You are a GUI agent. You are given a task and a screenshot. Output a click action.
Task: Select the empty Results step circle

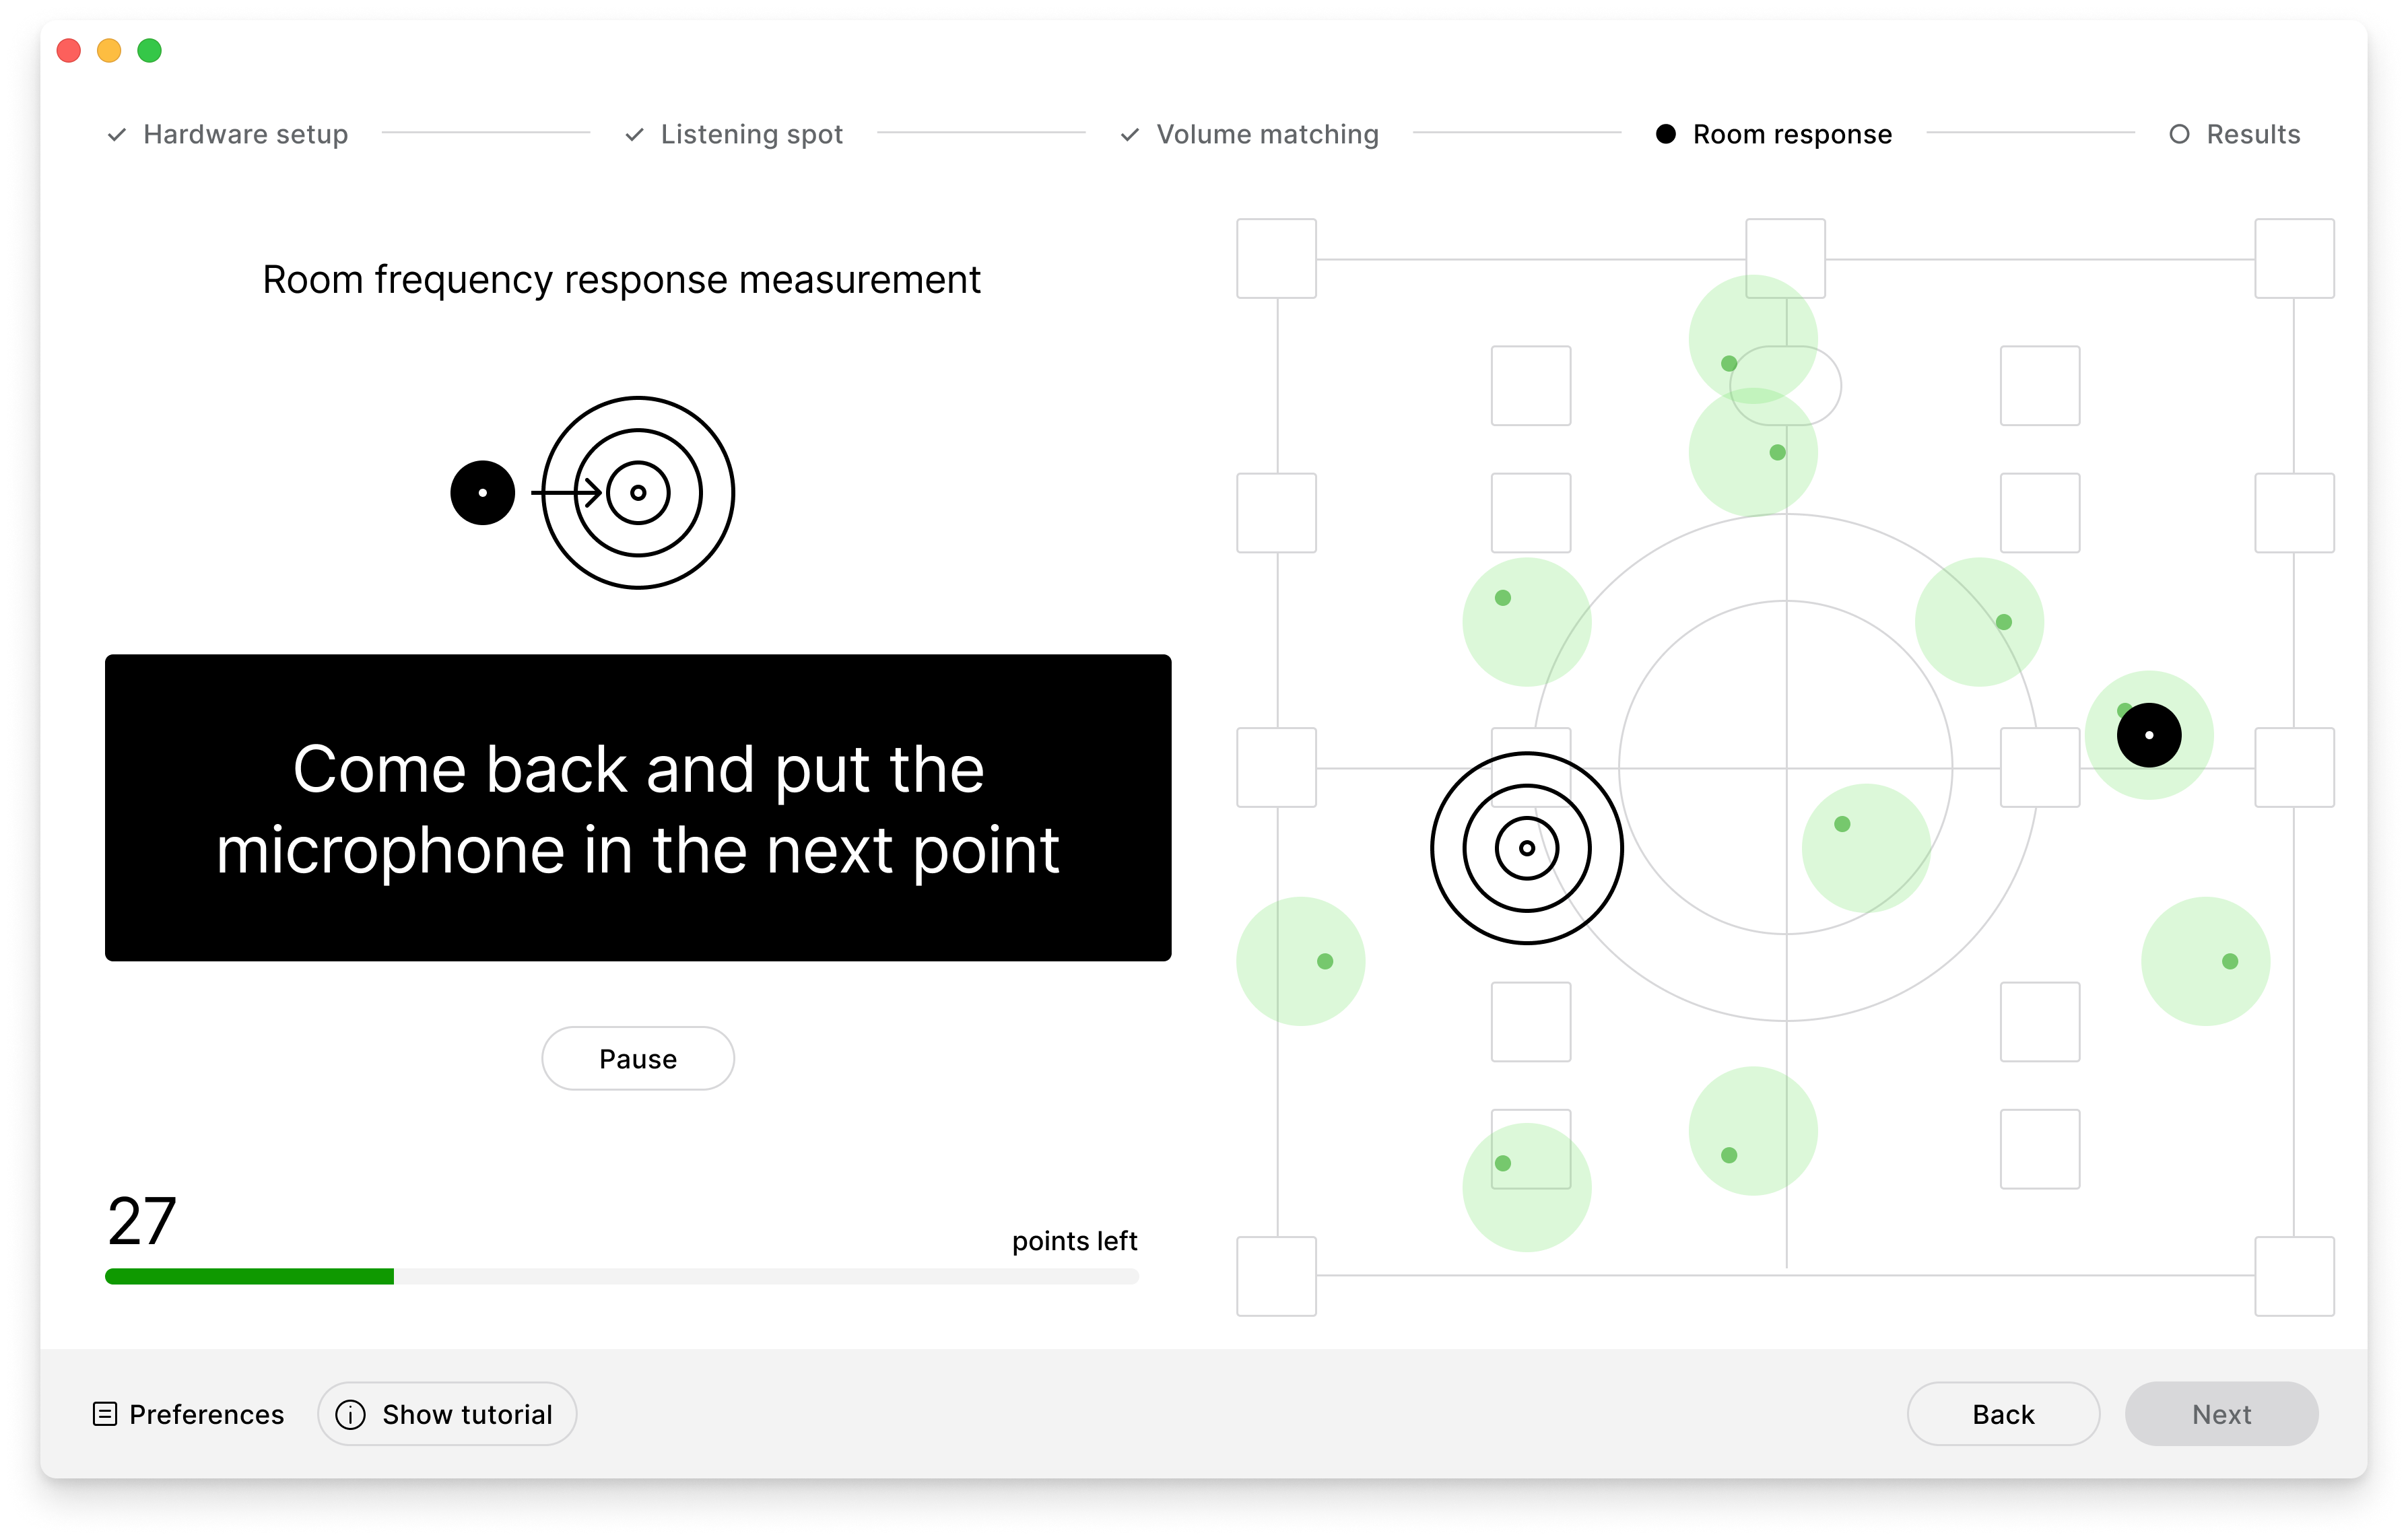coord(2179,133)
